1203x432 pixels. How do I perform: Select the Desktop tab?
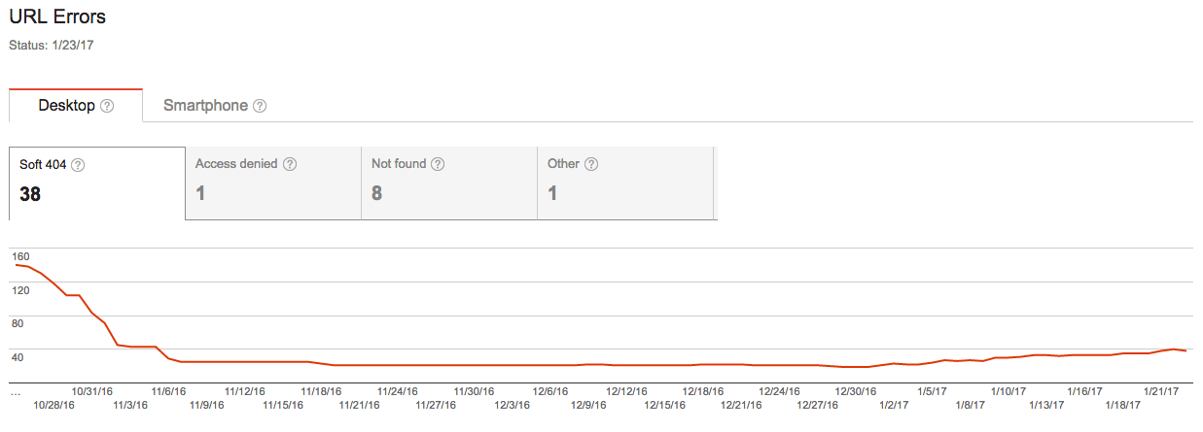coord(76,106)
